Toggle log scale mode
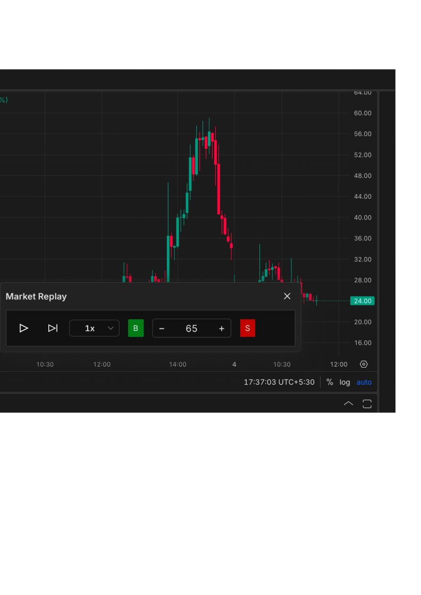421x595 pixels. click(x=344, y=382)
